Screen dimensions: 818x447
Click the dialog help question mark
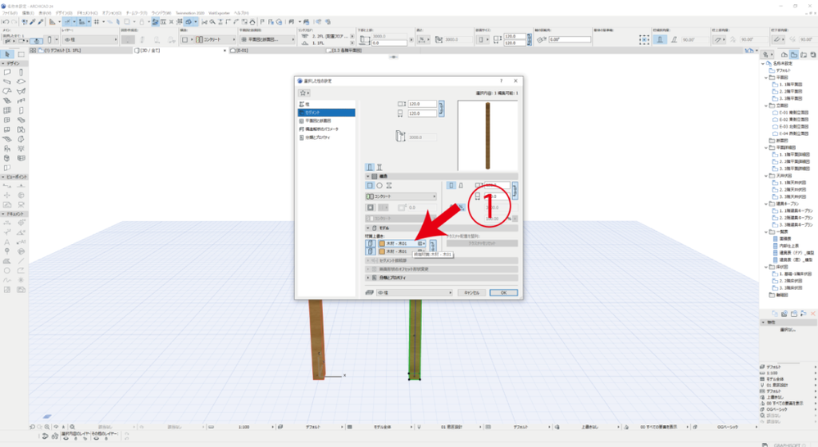pyautogui.click(x=501, y=81)
